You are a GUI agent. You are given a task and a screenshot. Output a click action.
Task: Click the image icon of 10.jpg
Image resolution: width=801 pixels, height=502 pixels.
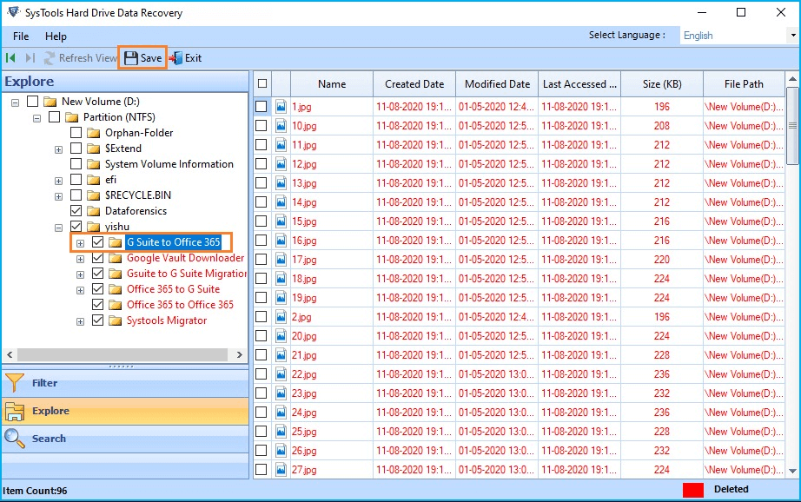(x=281, y=126)
